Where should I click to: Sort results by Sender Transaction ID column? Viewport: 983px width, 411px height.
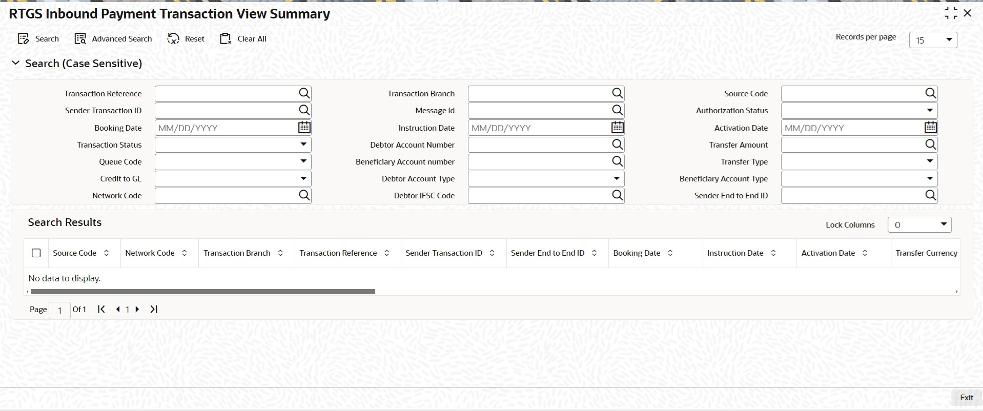[x=492, y=253]
